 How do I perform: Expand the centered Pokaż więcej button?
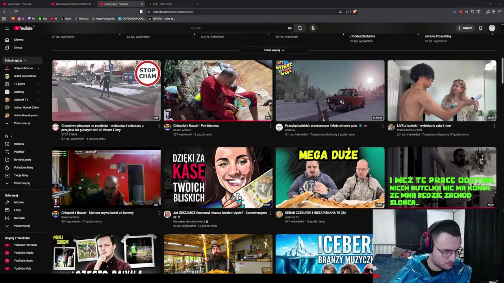[x=274, y=50]
